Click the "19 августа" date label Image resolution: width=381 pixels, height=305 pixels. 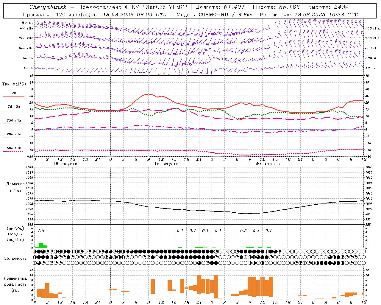click(166, 164)
